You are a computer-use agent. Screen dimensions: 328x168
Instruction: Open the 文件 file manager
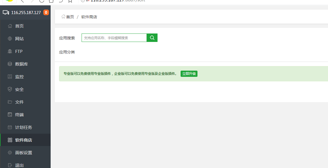[19, 102]
